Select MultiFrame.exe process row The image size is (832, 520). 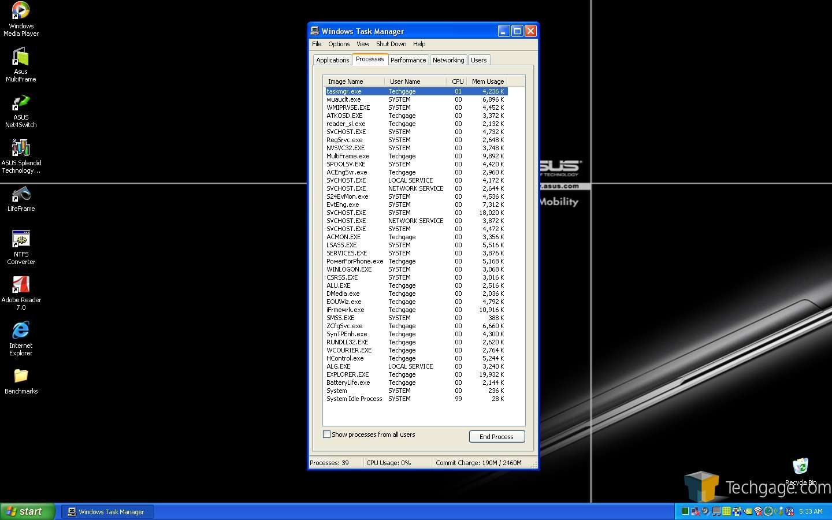click(x=416, y=156)
